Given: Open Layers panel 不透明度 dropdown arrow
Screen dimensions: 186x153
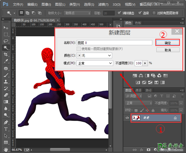Looking at the screenshot, I should [x=181, y=103].
